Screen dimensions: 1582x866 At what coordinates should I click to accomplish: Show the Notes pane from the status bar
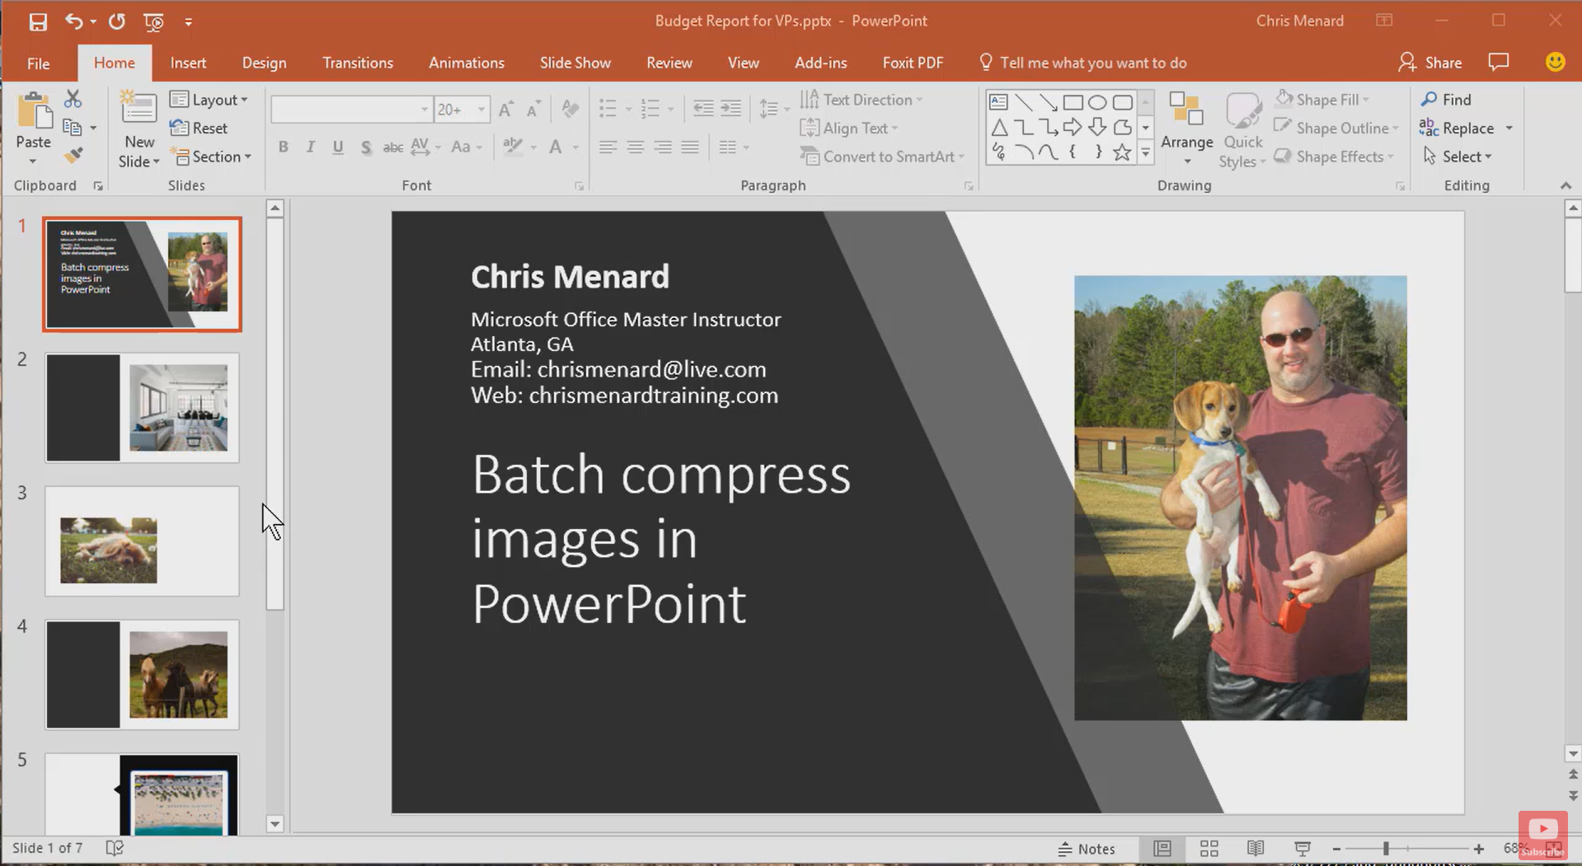pos(1088,848)
